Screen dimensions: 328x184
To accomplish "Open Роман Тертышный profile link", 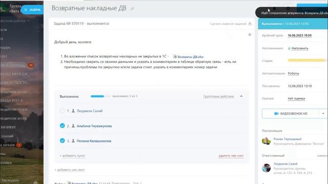I will pyautogui.click(x=288, y=139).
